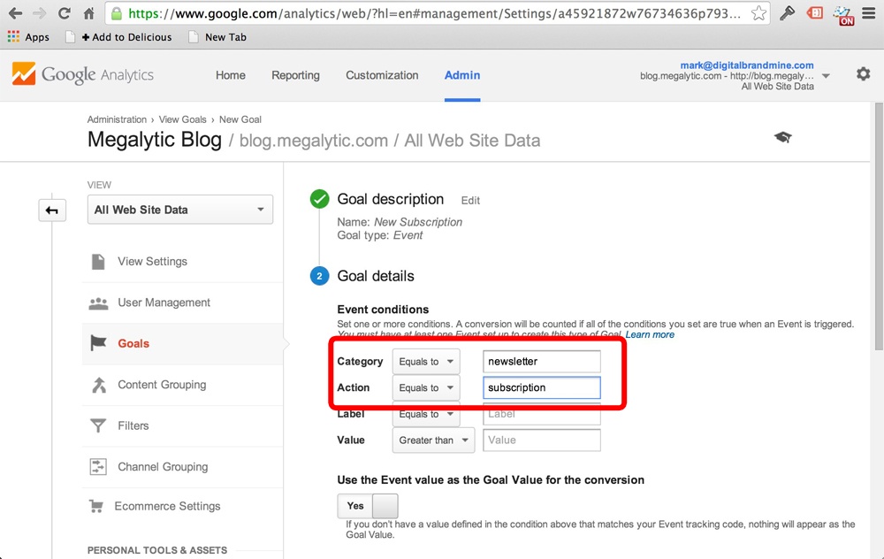884x559 pixels.
Task: Open the New Tab bookmark
Action: [x=217, y=37]
